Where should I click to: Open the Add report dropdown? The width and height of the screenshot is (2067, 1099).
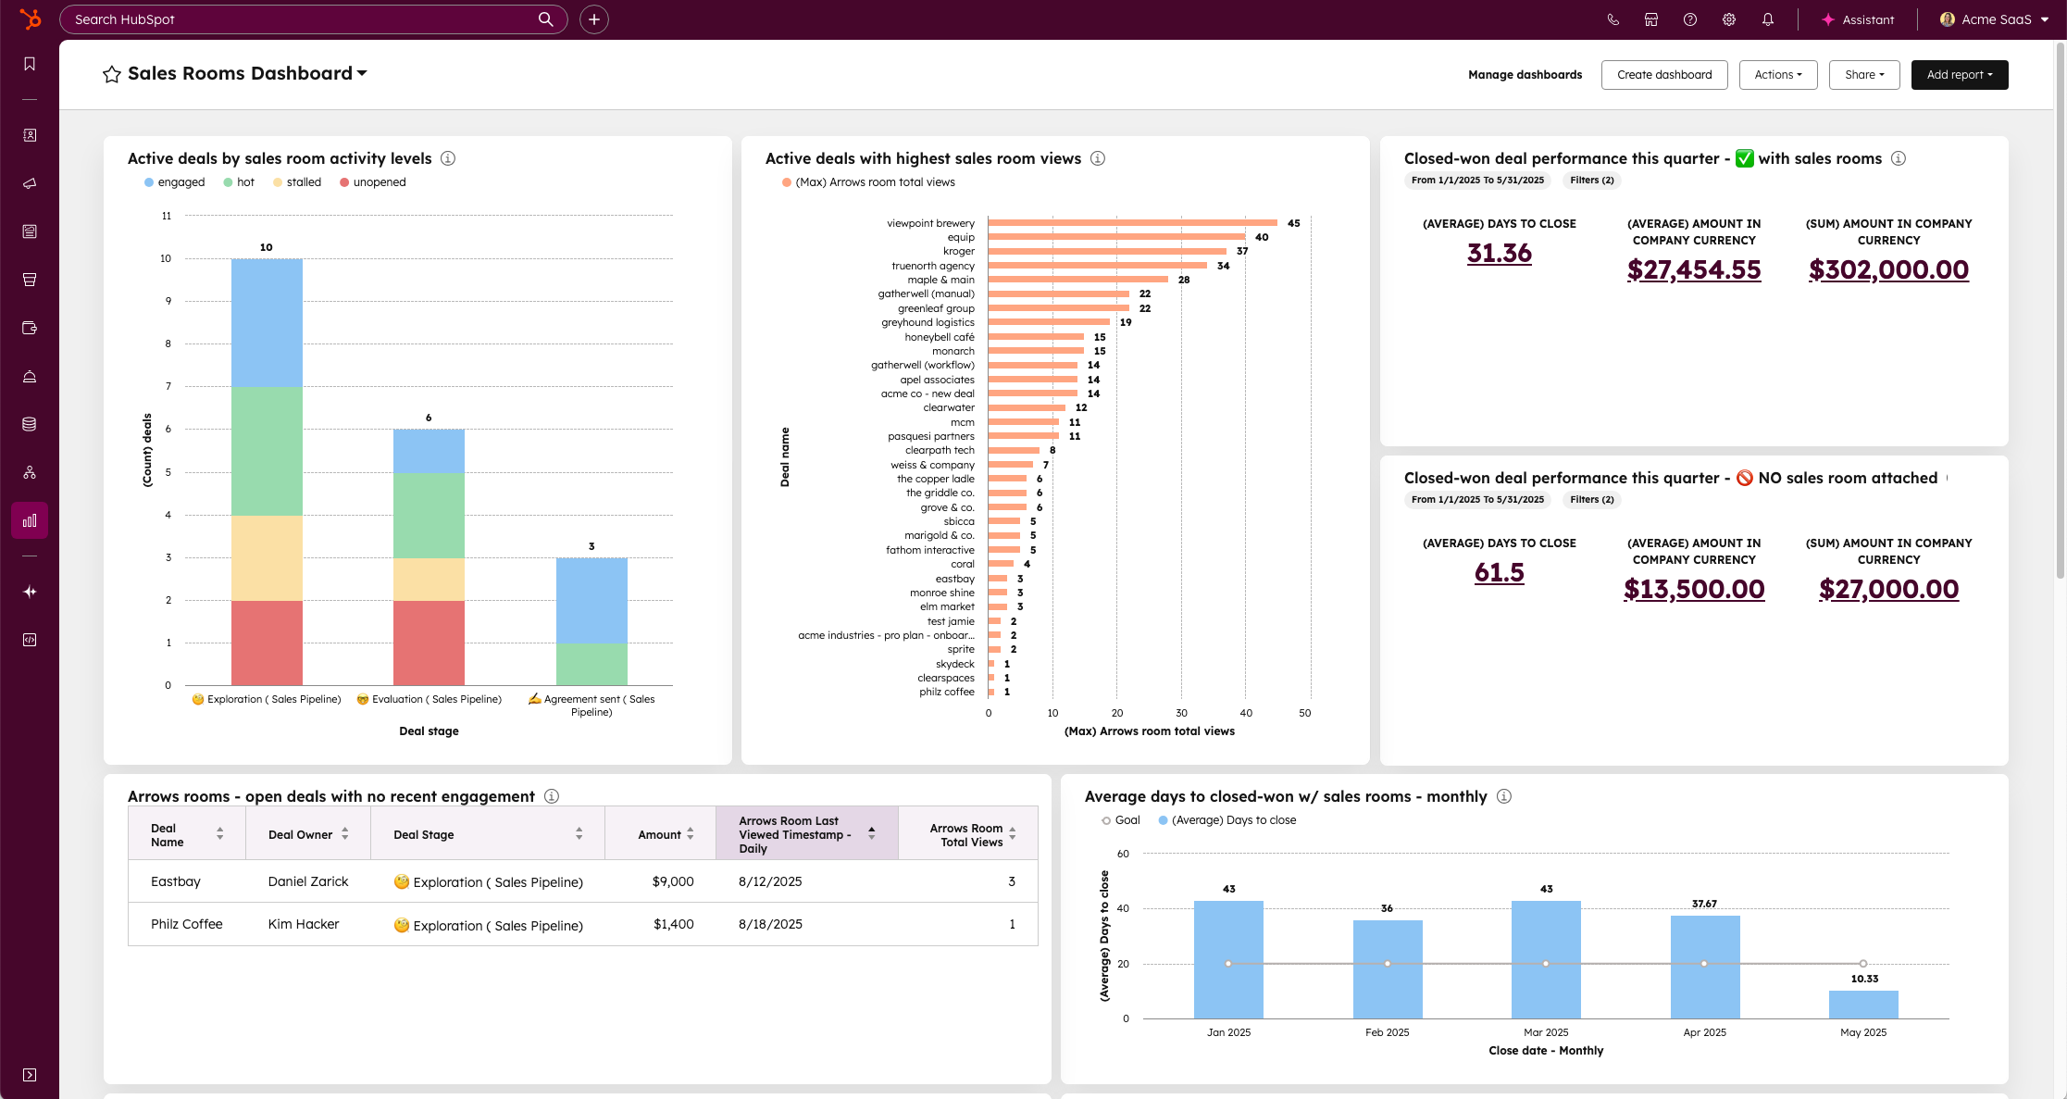point(1959,75)
